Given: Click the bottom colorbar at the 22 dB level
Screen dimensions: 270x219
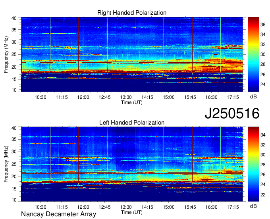Looking at the screenshot, I should tap(253, 194).
